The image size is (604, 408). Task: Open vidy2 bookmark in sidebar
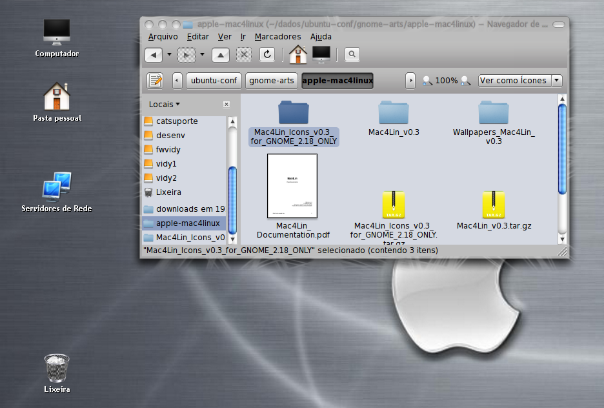(184, 178)
